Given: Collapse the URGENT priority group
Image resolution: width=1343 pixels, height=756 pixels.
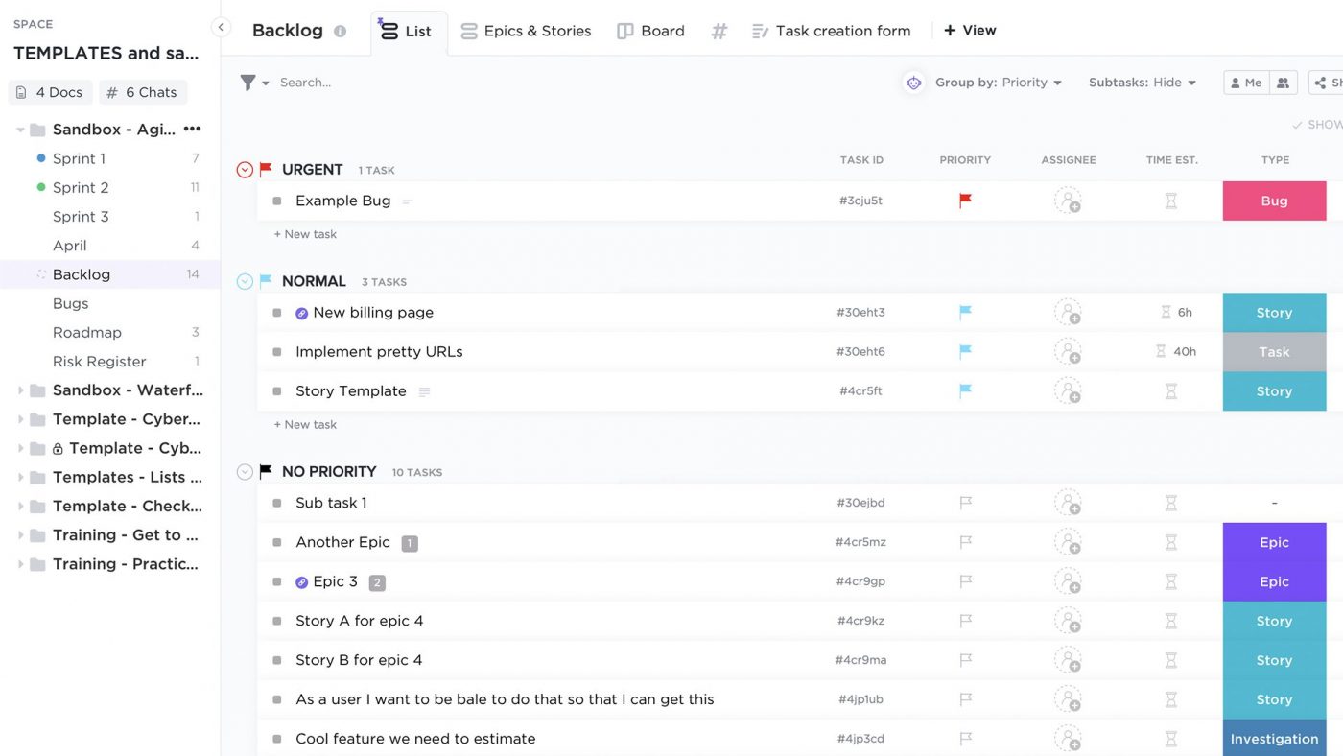Looking at the screenshot, I should [245, 170].
